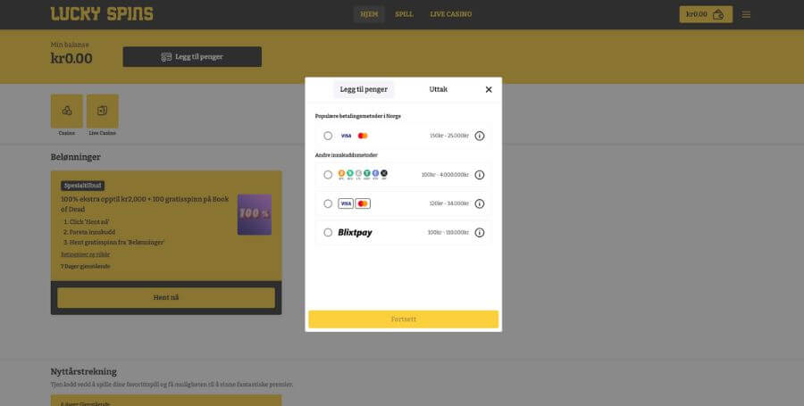Open info for the cryptocurrency method
This screenshot has height=406, width=804.
pos(480,175)
